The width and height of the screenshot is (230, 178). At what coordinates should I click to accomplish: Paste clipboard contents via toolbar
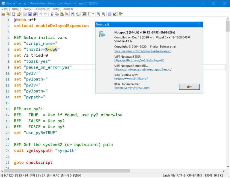pos(62,14)
